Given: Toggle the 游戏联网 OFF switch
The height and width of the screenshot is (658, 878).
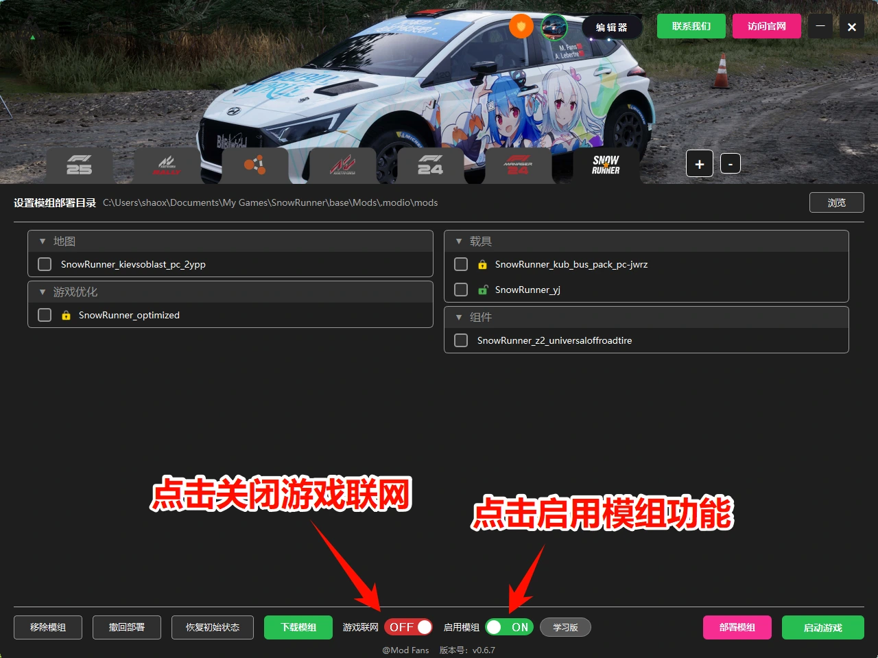Looking at the screenshot, I should 408,627.
